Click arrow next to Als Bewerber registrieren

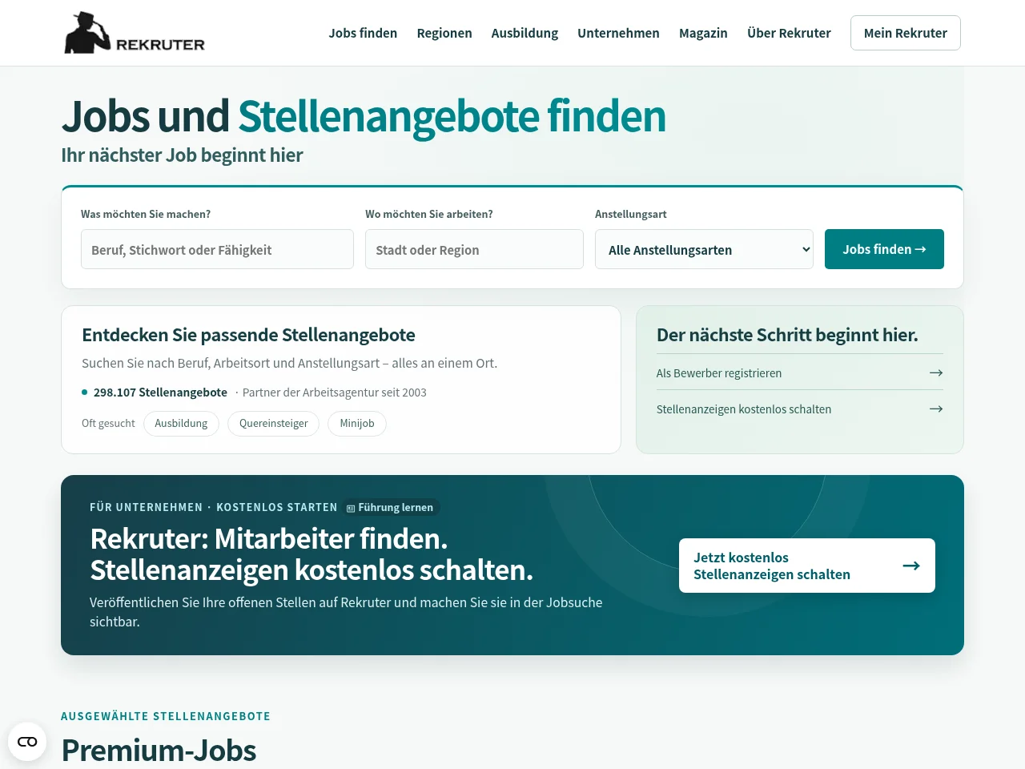935,373
